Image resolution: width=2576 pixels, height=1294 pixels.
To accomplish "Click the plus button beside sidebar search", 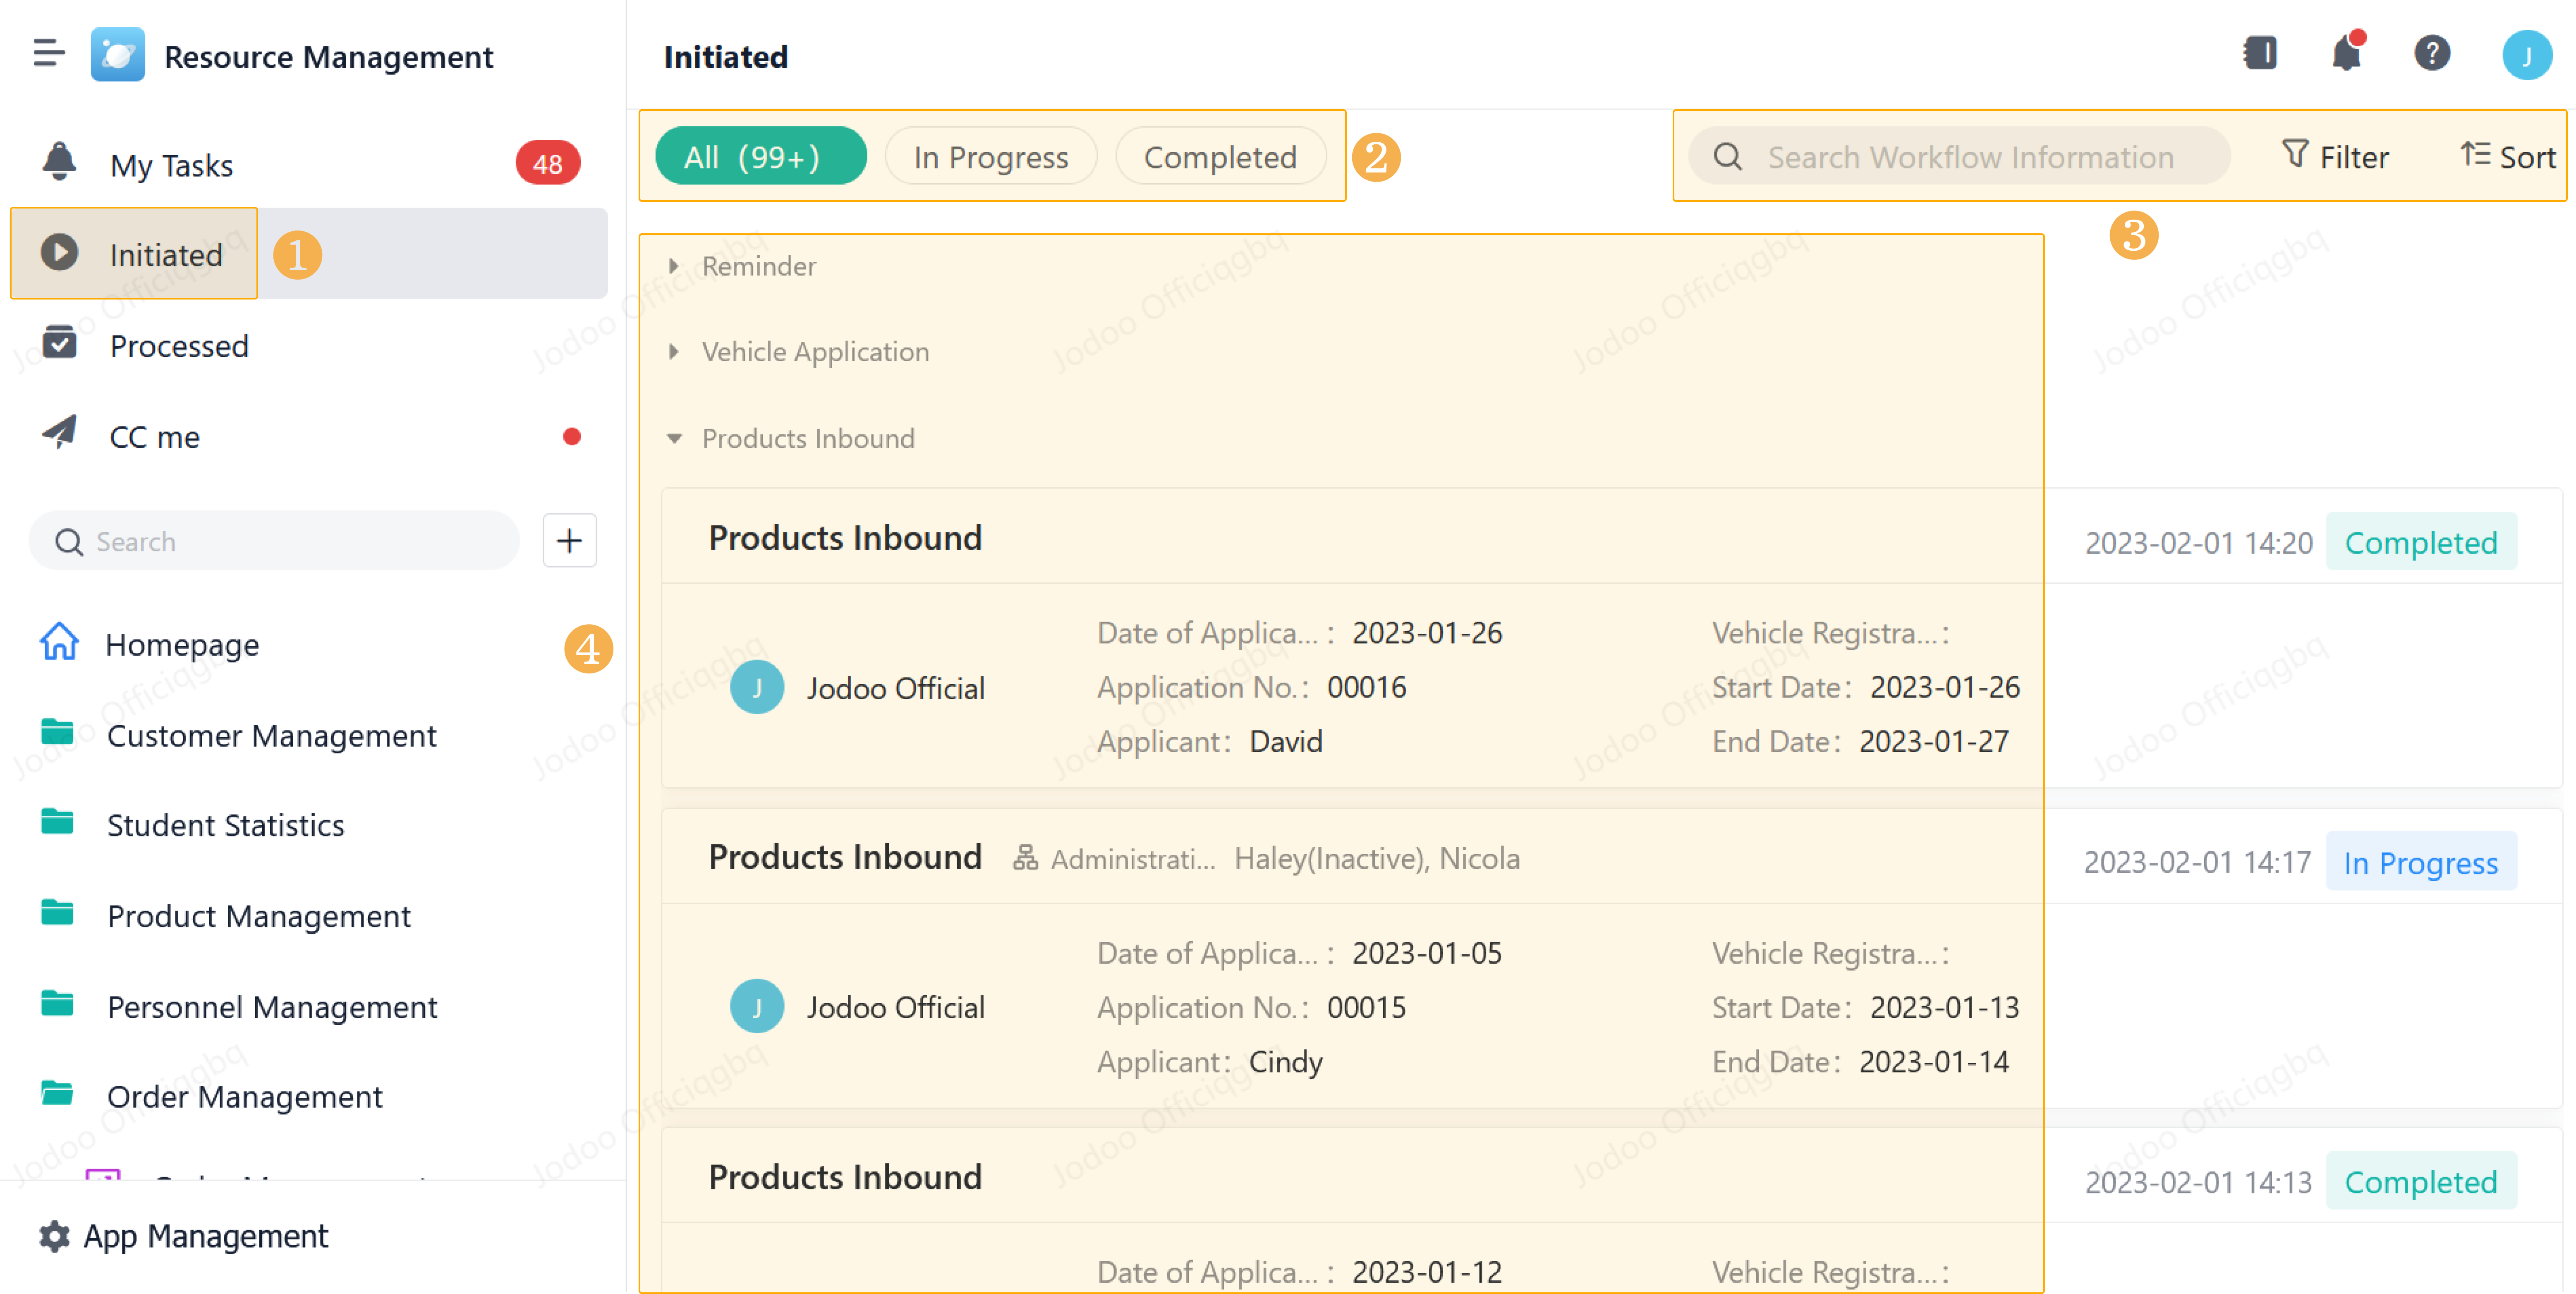I will (x=569, y=541).
